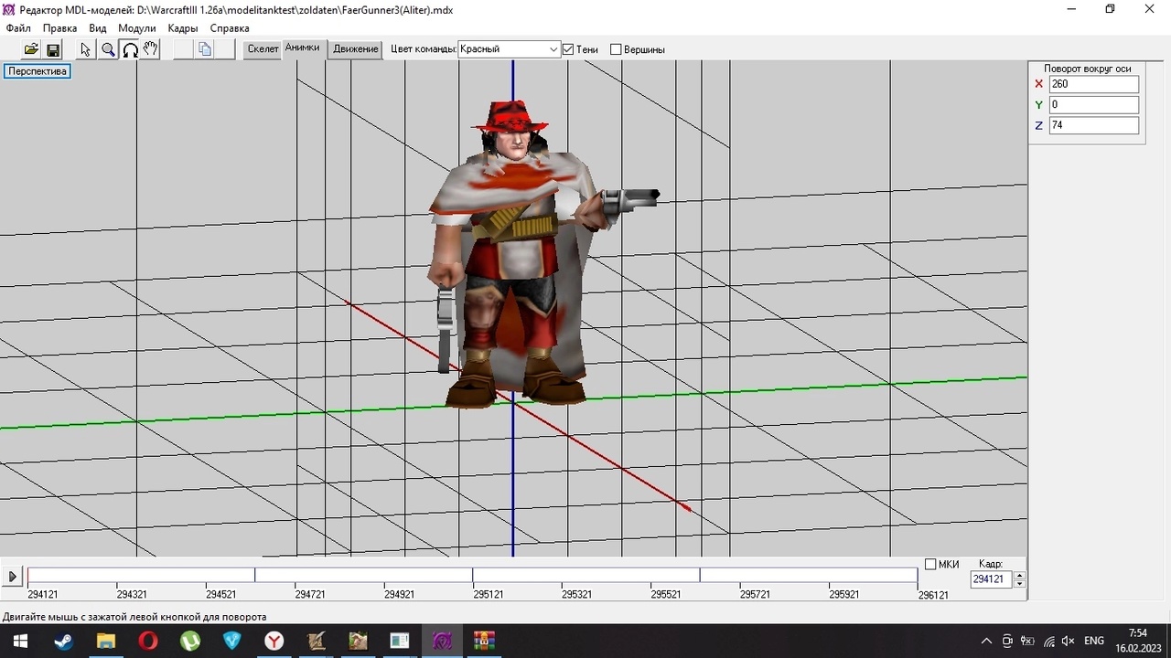Enable the Вершины vertices checkbox
This screenshot has height=658, width=1171.
pos(616,49)
